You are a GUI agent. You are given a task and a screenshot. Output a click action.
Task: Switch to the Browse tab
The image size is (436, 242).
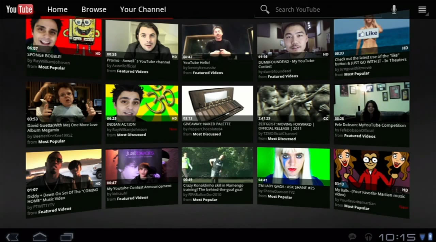click(94, 10)
